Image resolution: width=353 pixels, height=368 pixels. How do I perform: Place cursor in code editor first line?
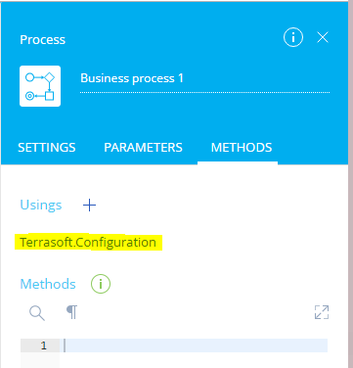tap(194, 345)
